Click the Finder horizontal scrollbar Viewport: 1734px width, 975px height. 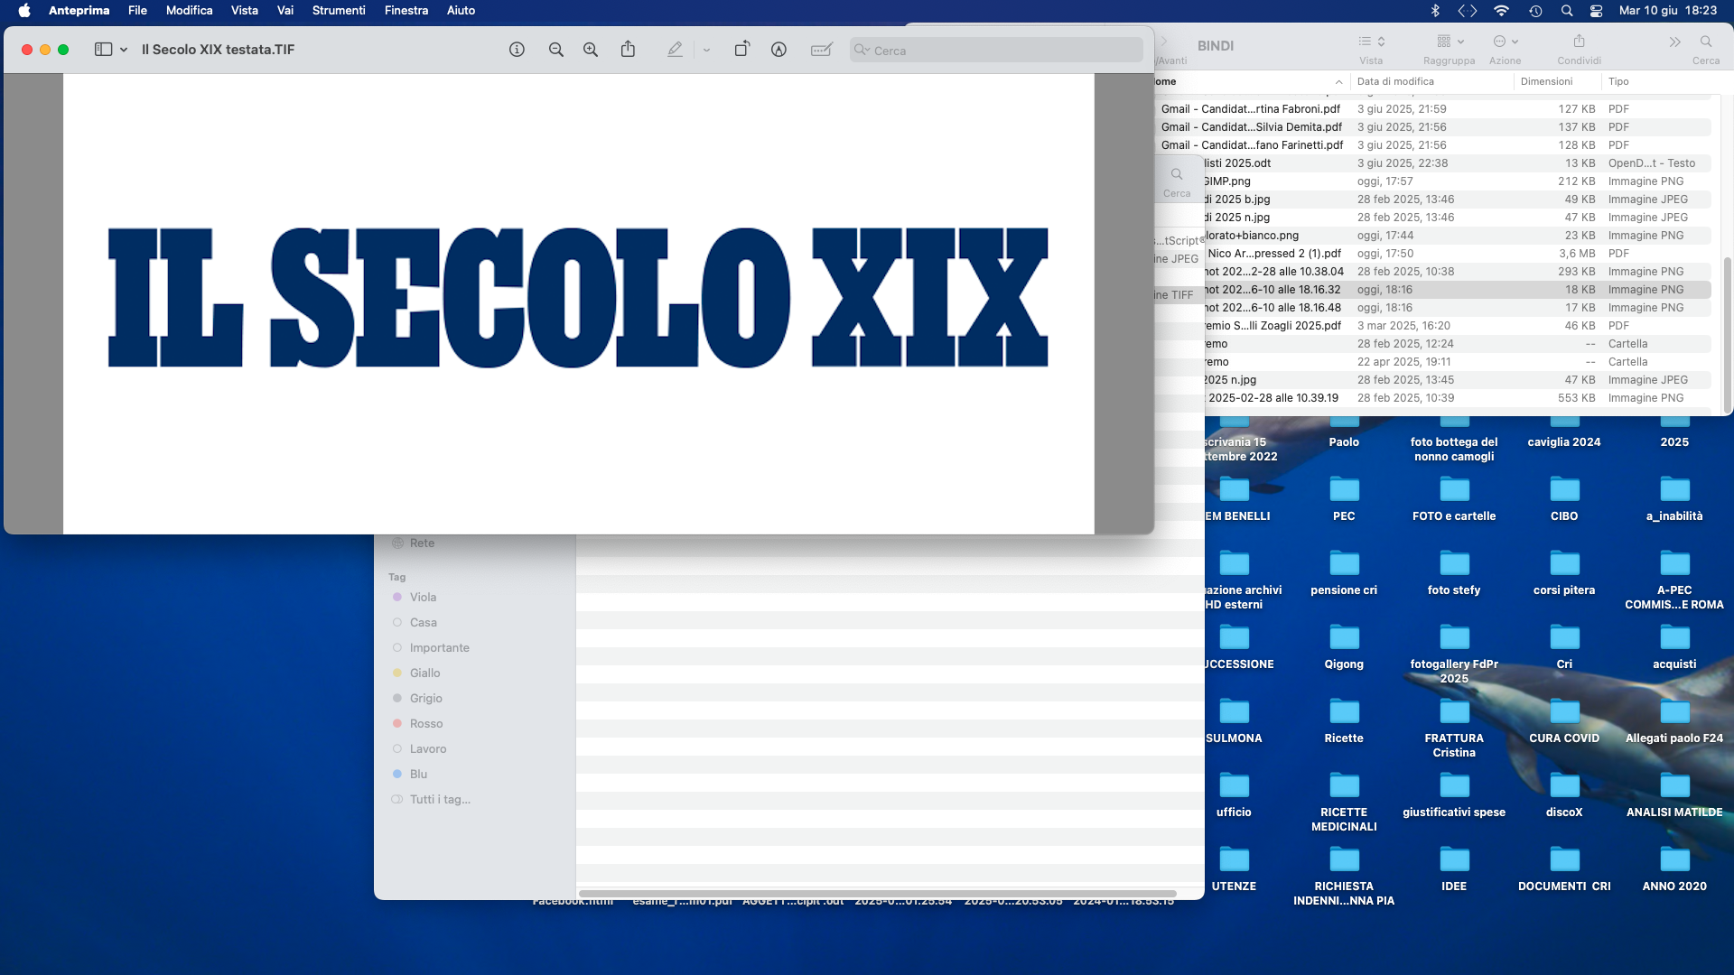[877, 894]
